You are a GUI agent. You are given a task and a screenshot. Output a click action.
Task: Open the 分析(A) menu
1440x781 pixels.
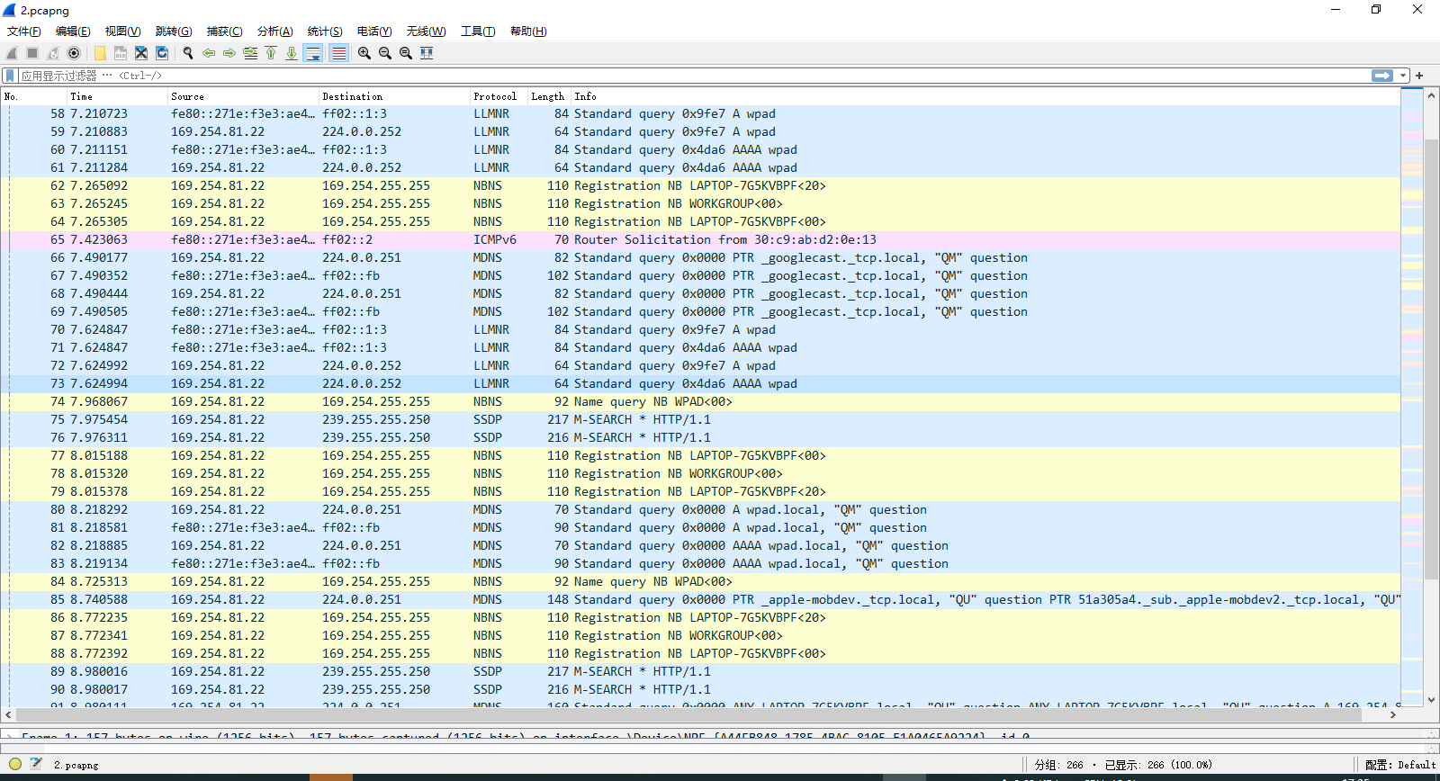[x=274, y=31]
